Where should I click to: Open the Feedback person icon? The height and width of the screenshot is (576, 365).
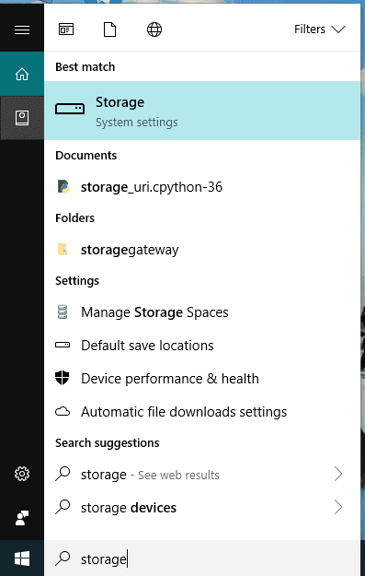(x=22, y=518)
